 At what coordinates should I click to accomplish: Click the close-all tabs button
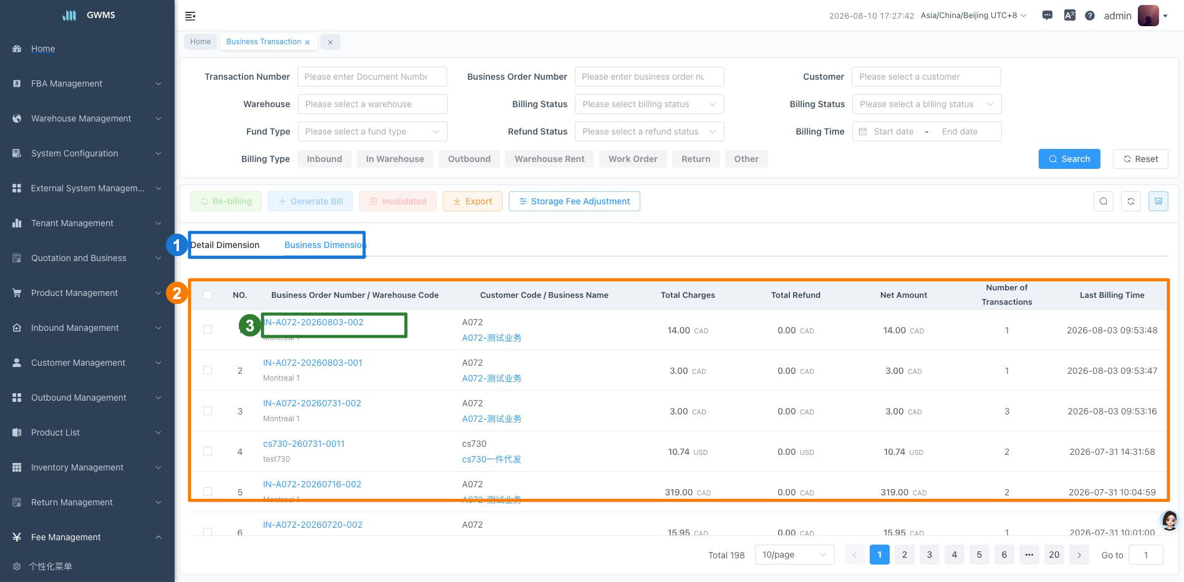point(330,42)
